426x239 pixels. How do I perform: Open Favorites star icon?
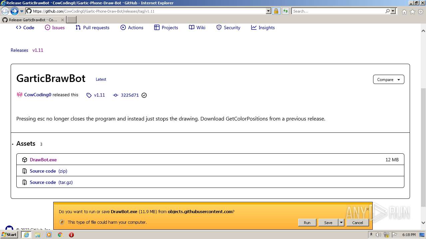click(412, 12)
